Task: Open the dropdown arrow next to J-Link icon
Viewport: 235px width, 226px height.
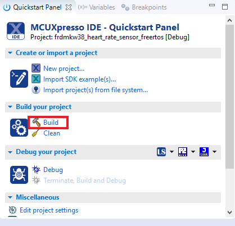Action: pos(215,152)
